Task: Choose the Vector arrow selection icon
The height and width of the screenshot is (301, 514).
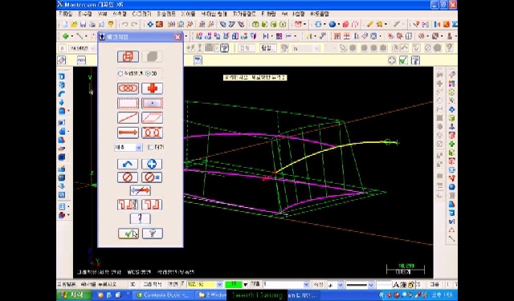Action: click(x=128, y=132)
